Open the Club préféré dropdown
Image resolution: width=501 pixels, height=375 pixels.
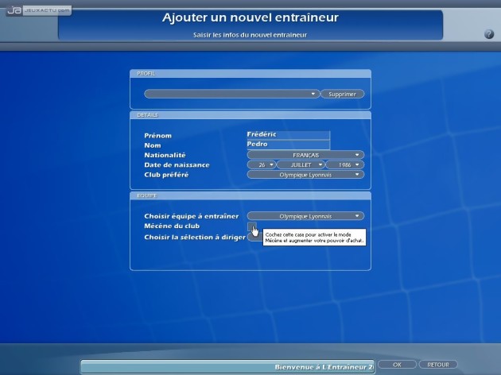coord(305,175)
